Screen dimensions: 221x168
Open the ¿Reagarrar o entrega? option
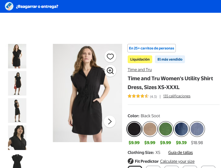37,6
